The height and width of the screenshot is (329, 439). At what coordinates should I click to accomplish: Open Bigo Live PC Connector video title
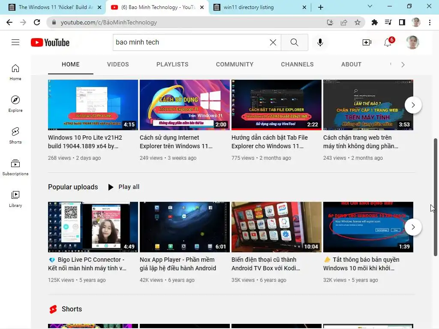(x=87, y=264)
